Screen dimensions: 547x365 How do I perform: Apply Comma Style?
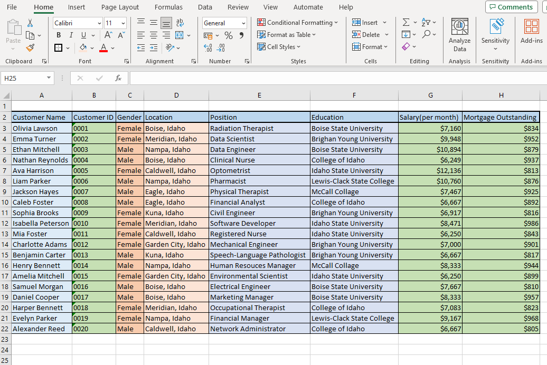tap(241, 35)
